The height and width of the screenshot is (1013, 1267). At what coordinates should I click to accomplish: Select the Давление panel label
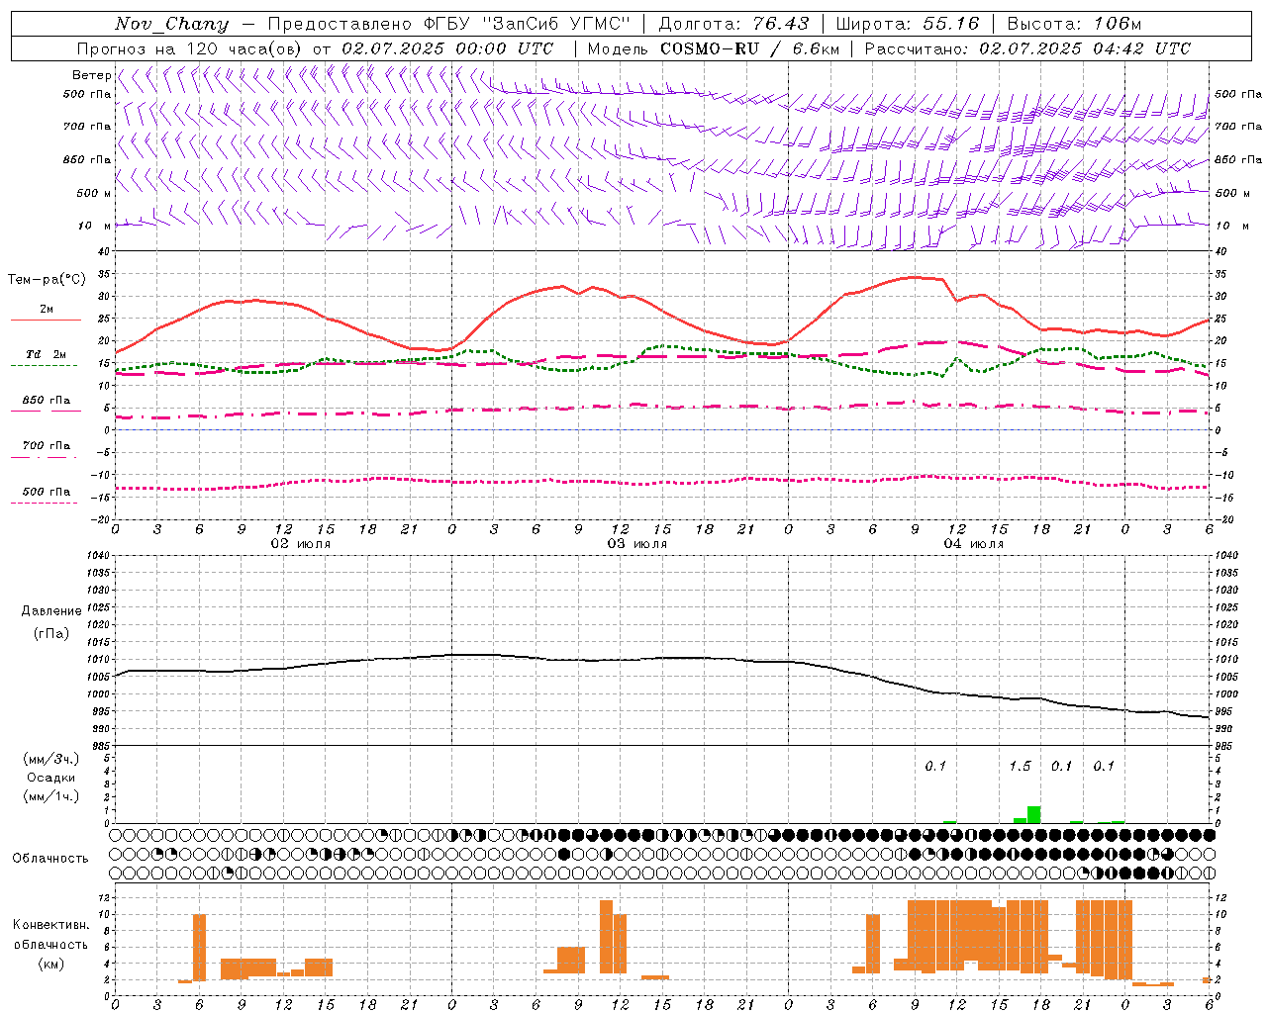51,611
